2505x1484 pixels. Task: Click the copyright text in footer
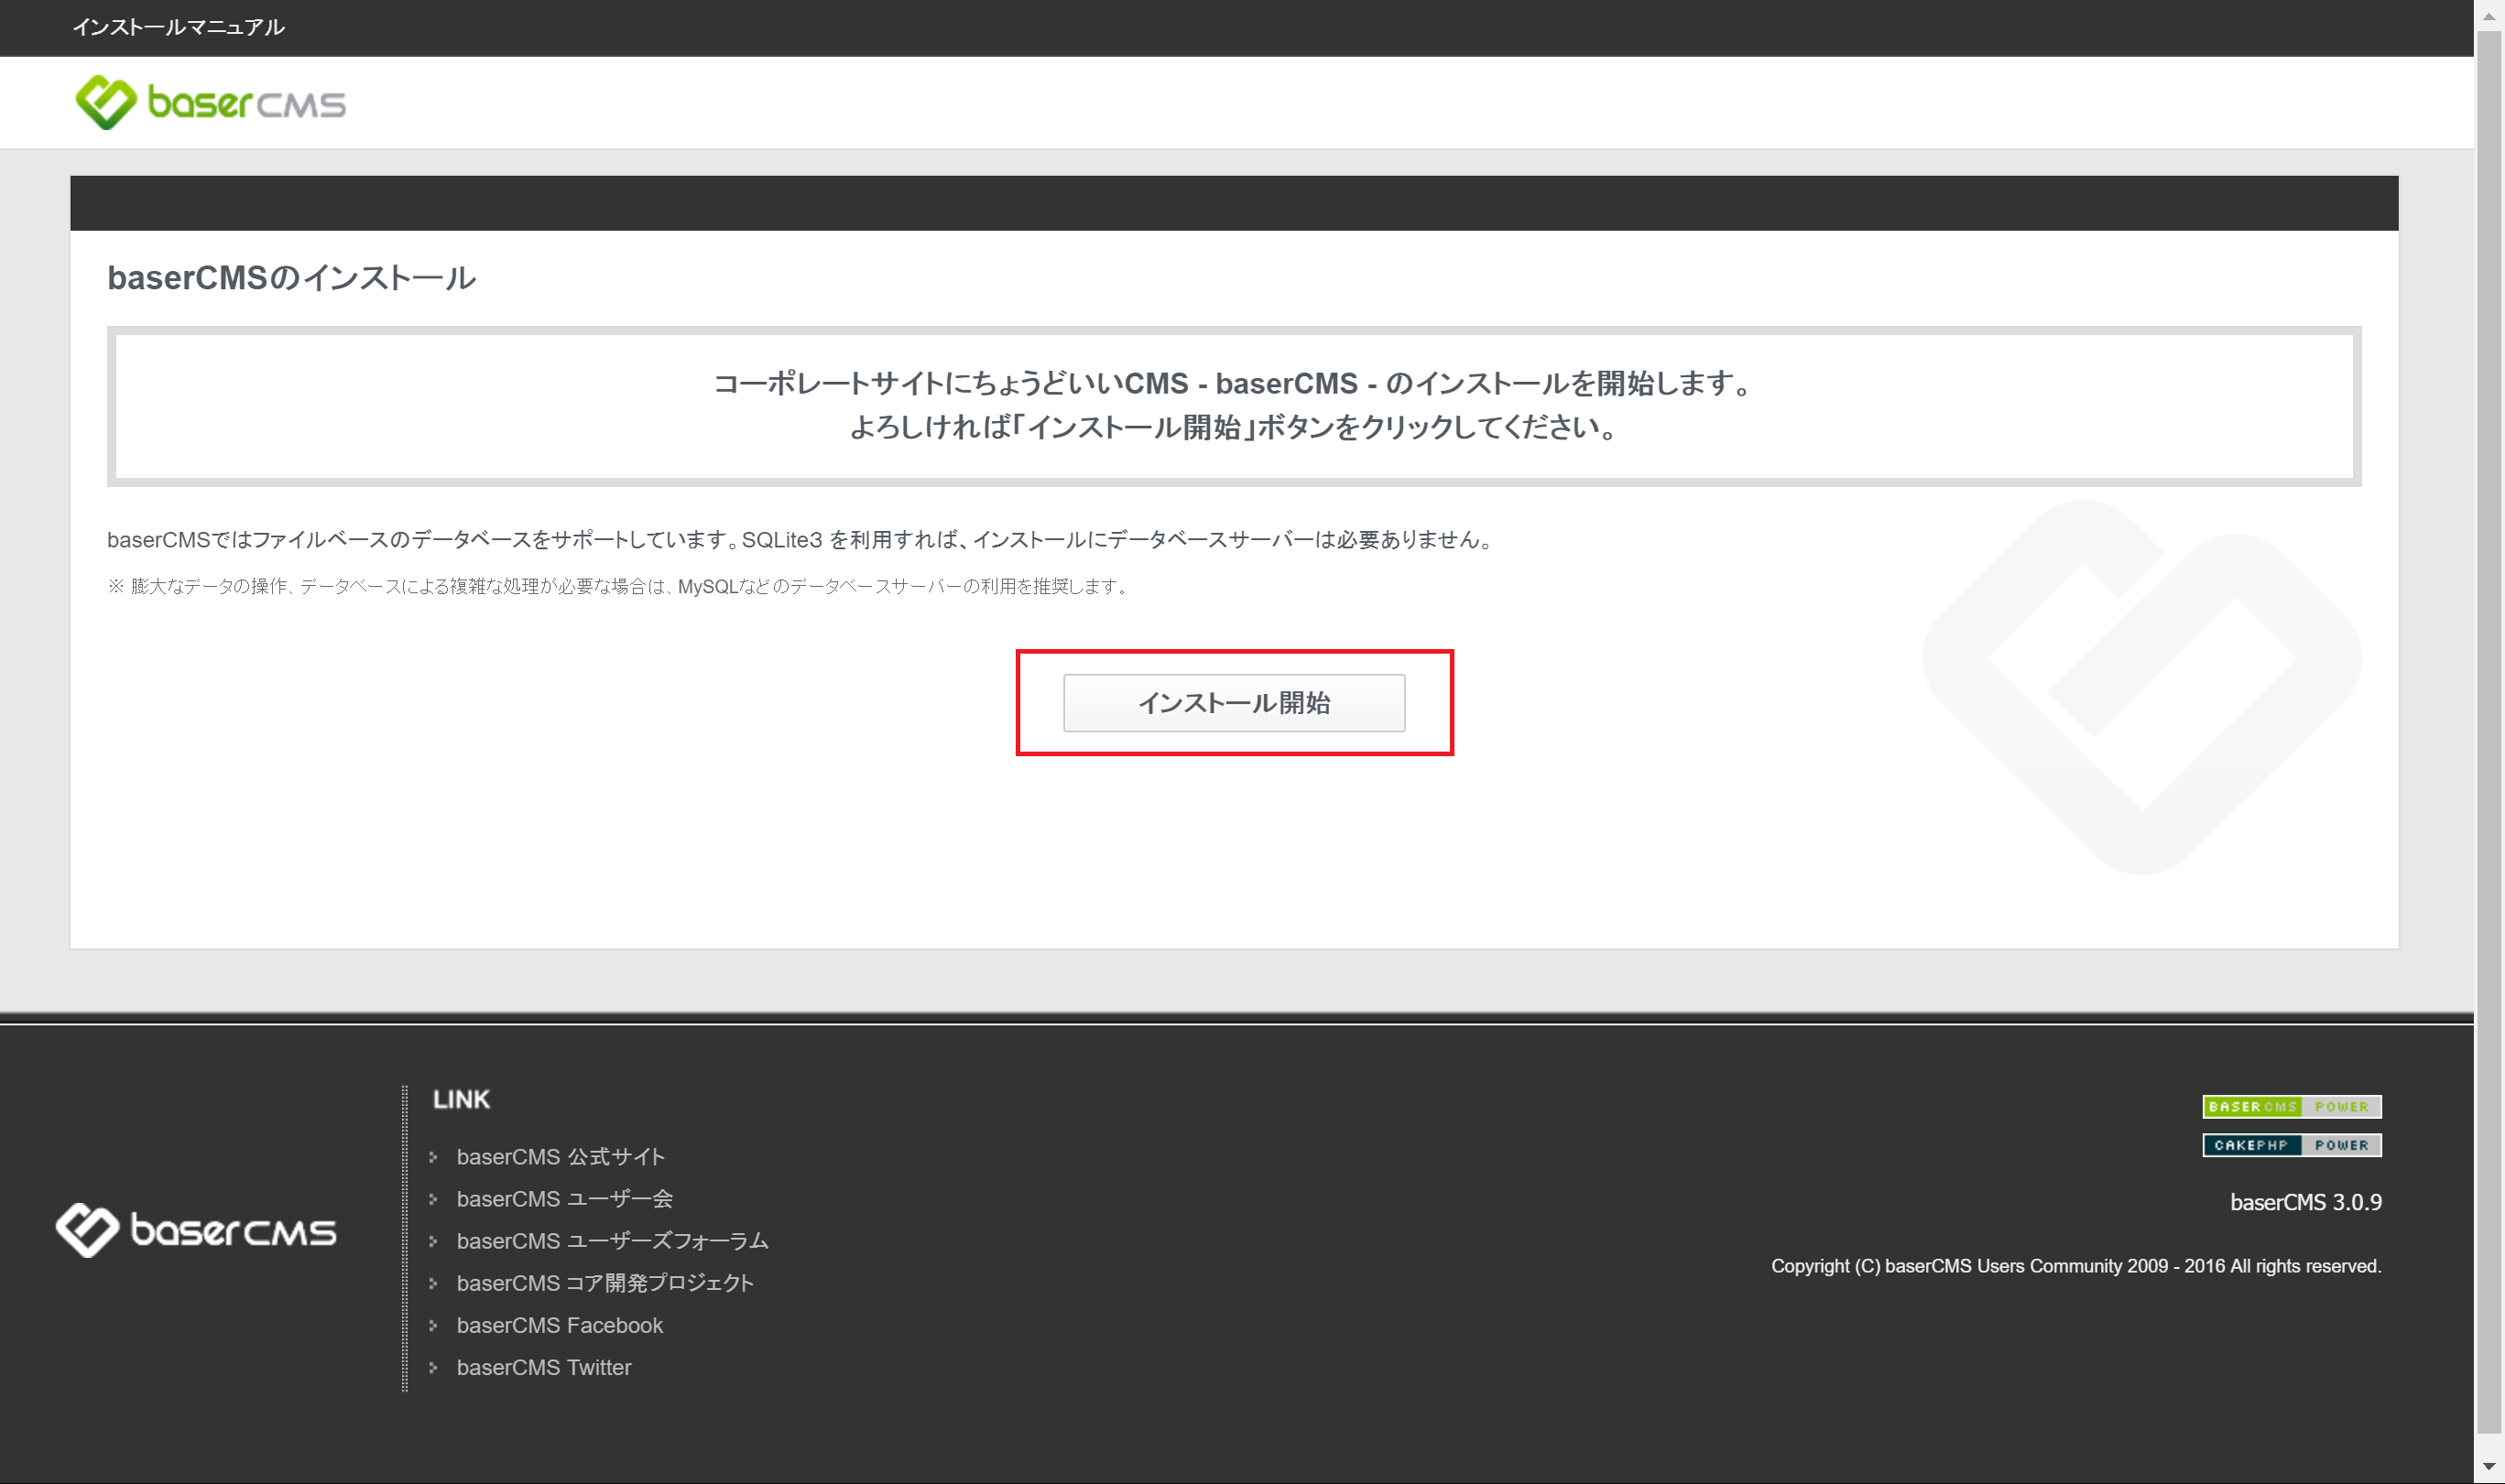click(2075, 1266)
